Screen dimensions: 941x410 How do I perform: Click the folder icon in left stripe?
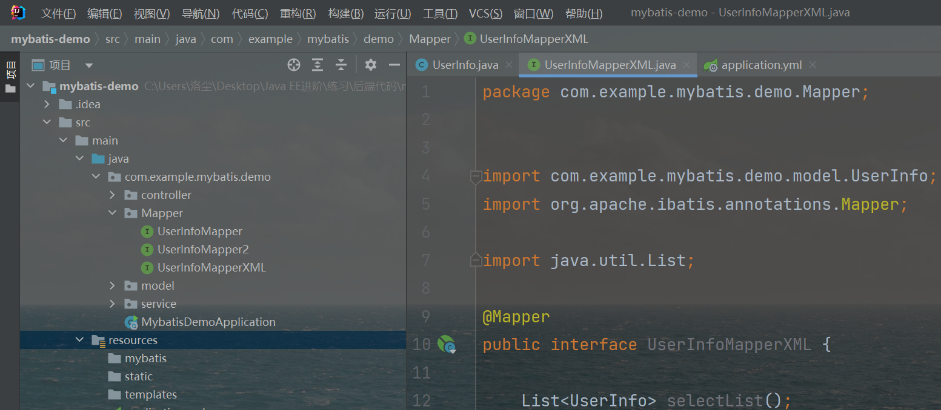click(x=10, y=89)
